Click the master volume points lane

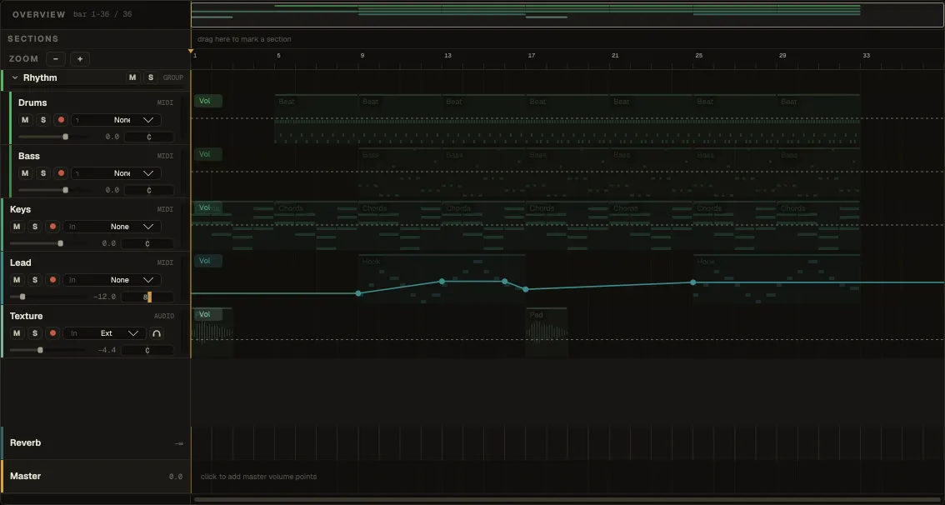[x=567, y=477]
